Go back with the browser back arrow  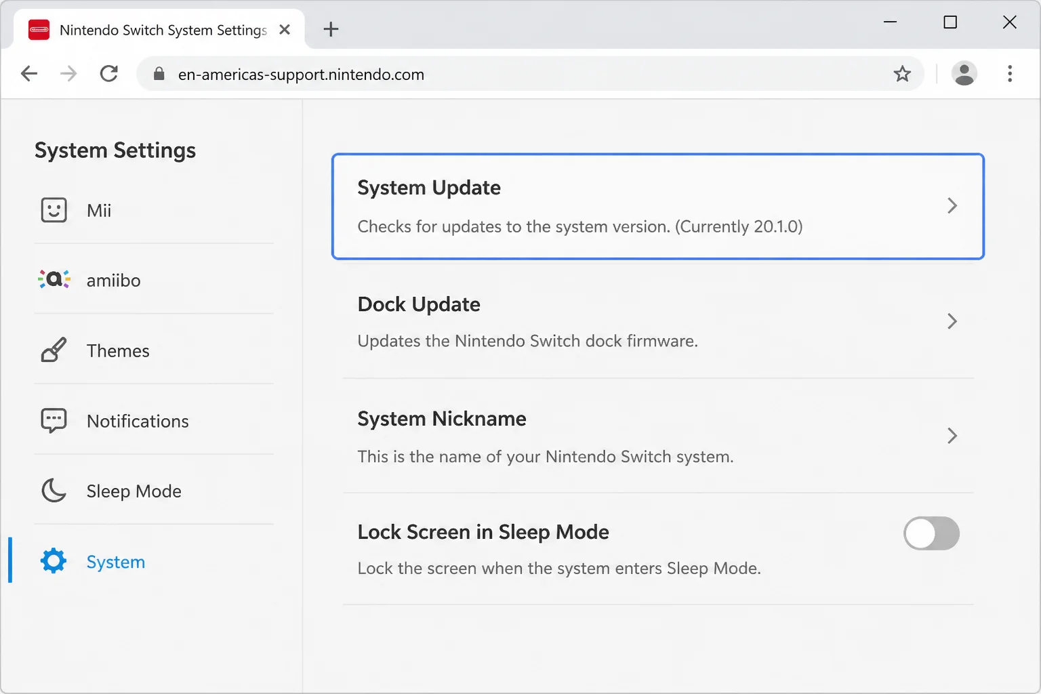(29, 73)
